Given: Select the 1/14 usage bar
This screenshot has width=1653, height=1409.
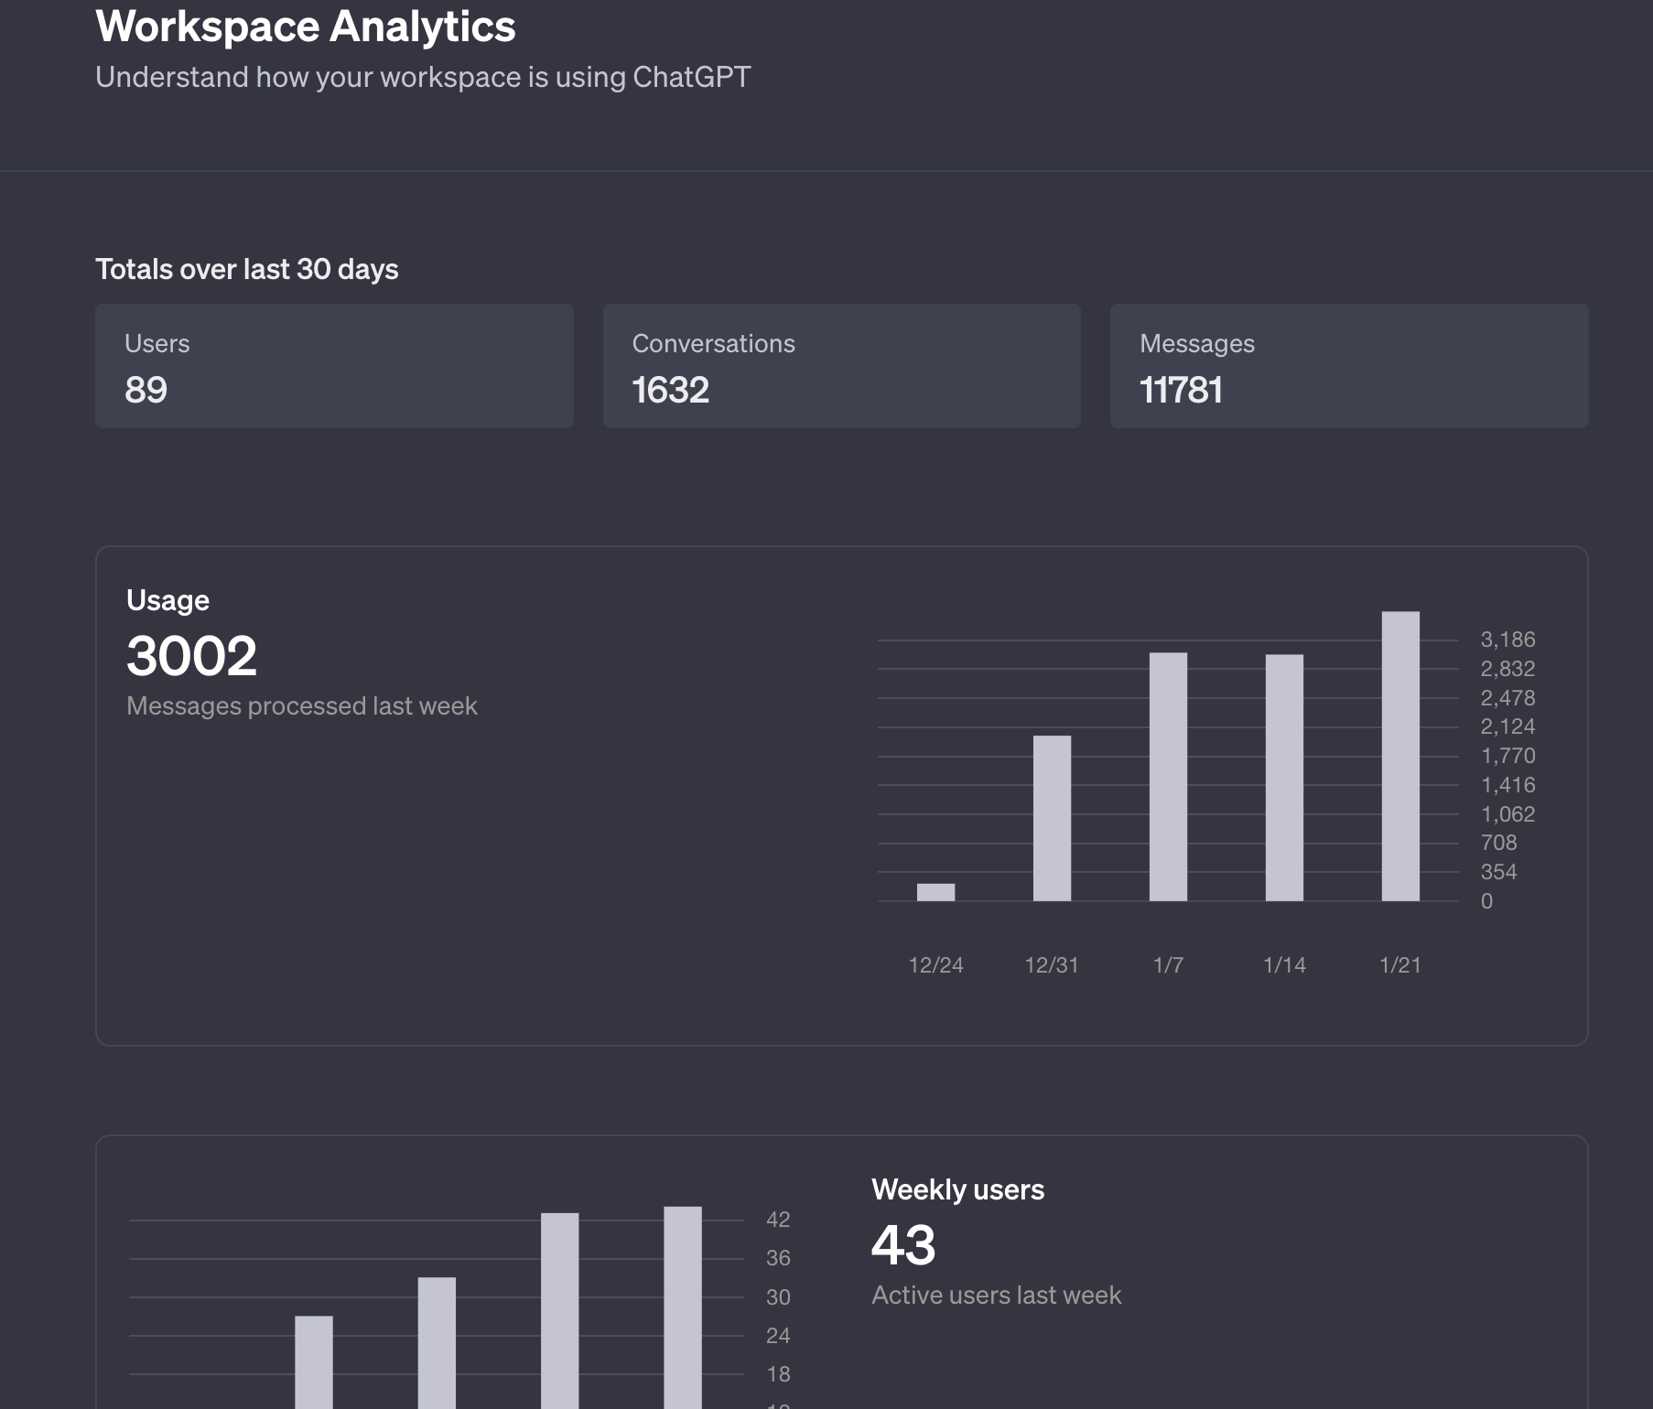Looking at the screenshot, I should click(1284, 778).
